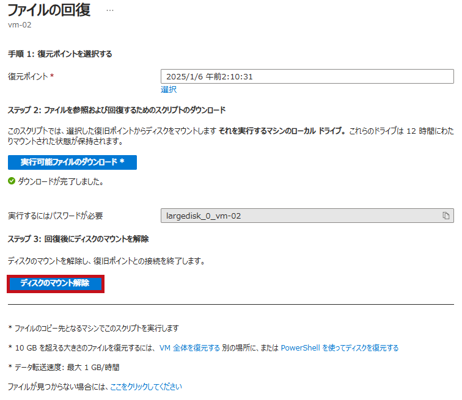462x400 pixels.
Task: Click the ディスクのマウントを解除し description text
Action: (106, 261)
